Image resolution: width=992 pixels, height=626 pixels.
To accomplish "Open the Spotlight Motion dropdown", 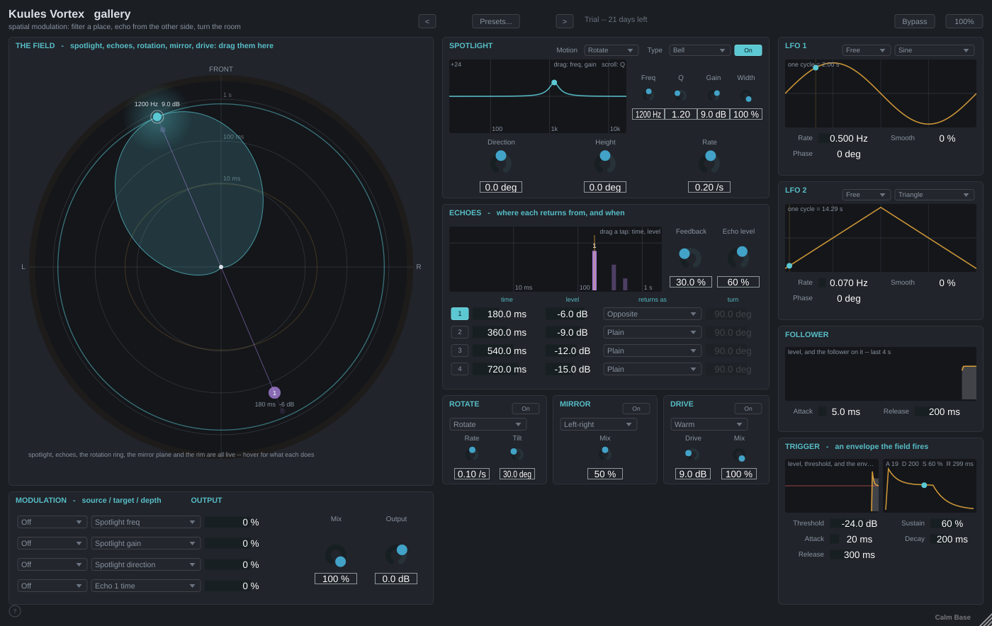I will [611, 50].
